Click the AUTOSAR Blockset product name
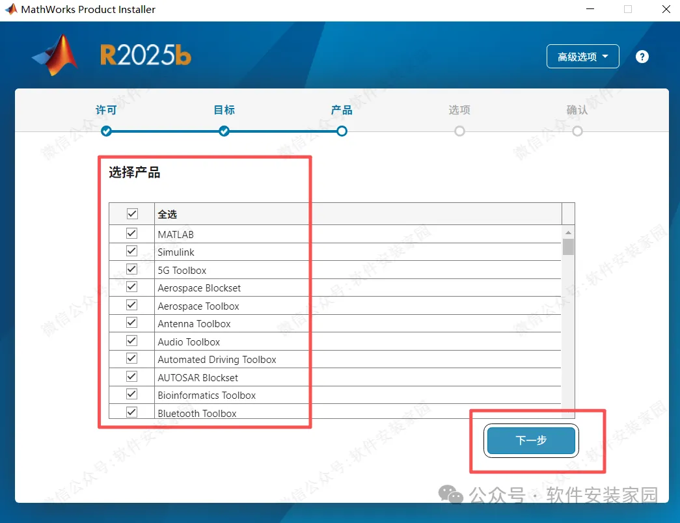The width and height of the screenshot is (680, 523). coord(198,378)
